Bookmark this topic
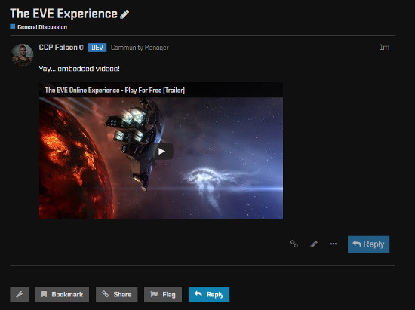415x310 pixels. coord(62,294)
